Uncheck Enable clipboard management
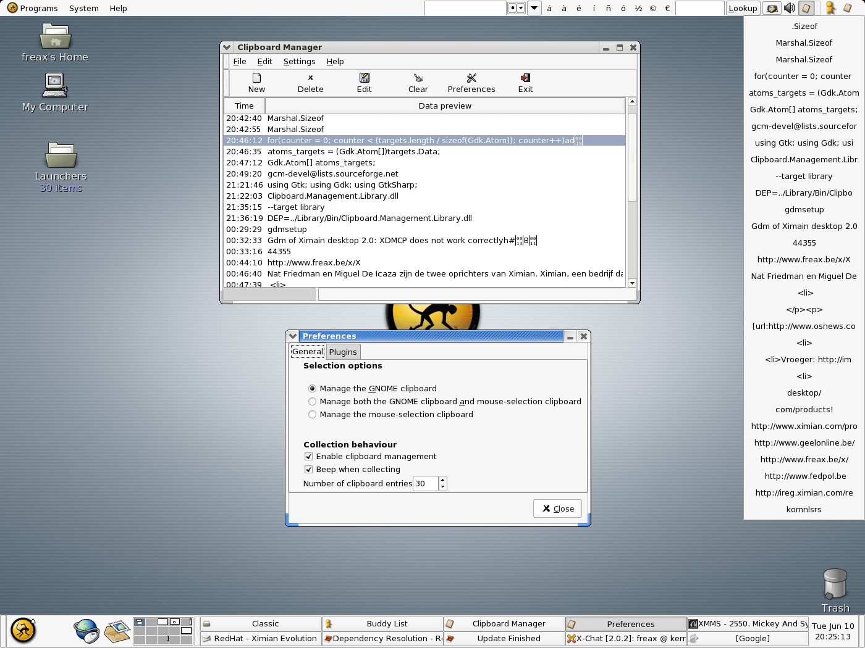The image size is (865, 648). 308,456
